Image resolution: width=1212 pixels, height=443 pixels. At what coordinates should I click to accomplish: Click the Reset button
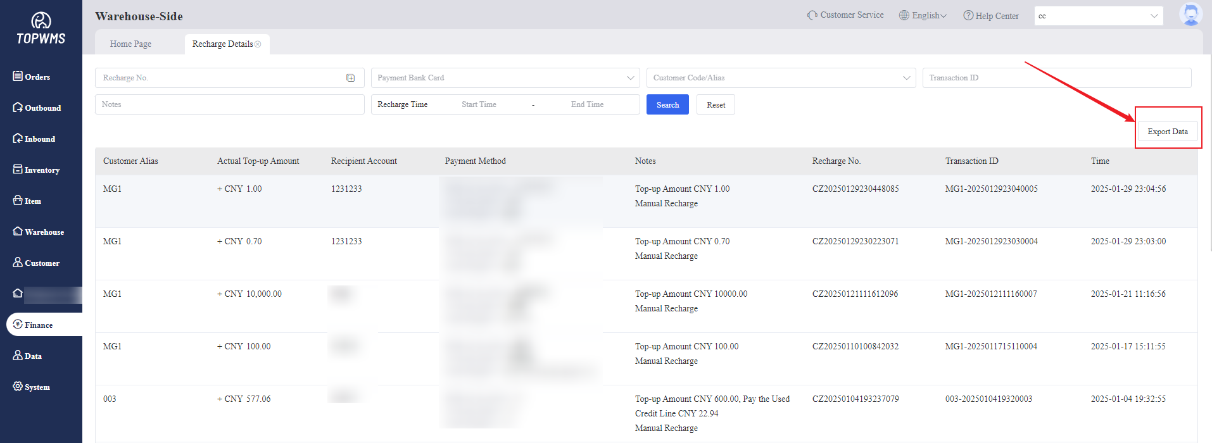[716, 105]
